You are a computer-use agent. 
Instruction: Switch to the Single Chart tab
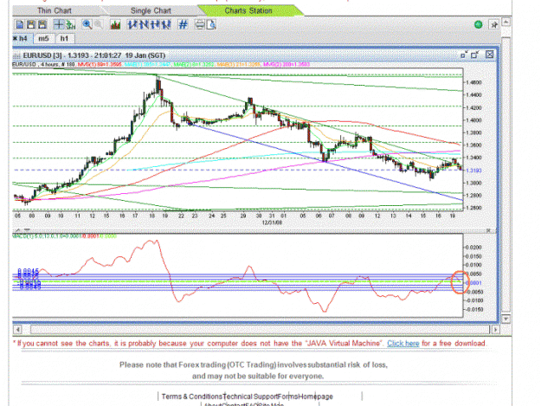pyautogui.click(x=151, y=10)
